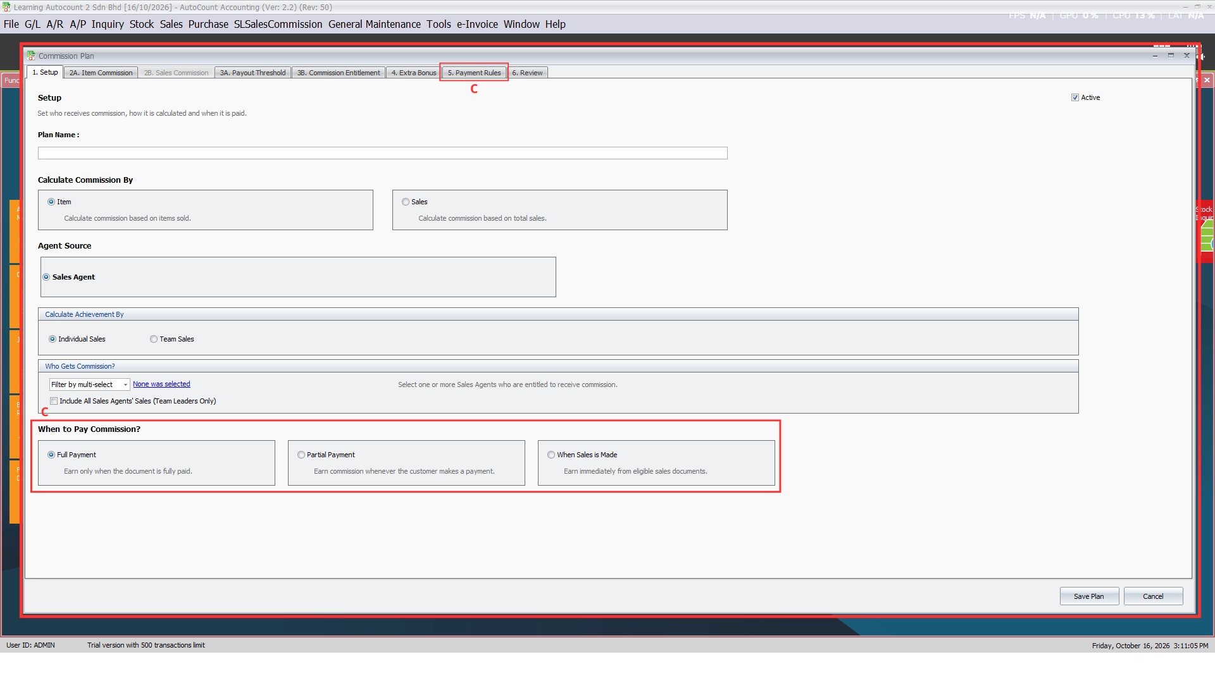
Task: Toggle the Active checkbox
Action: click(1075, 97)
